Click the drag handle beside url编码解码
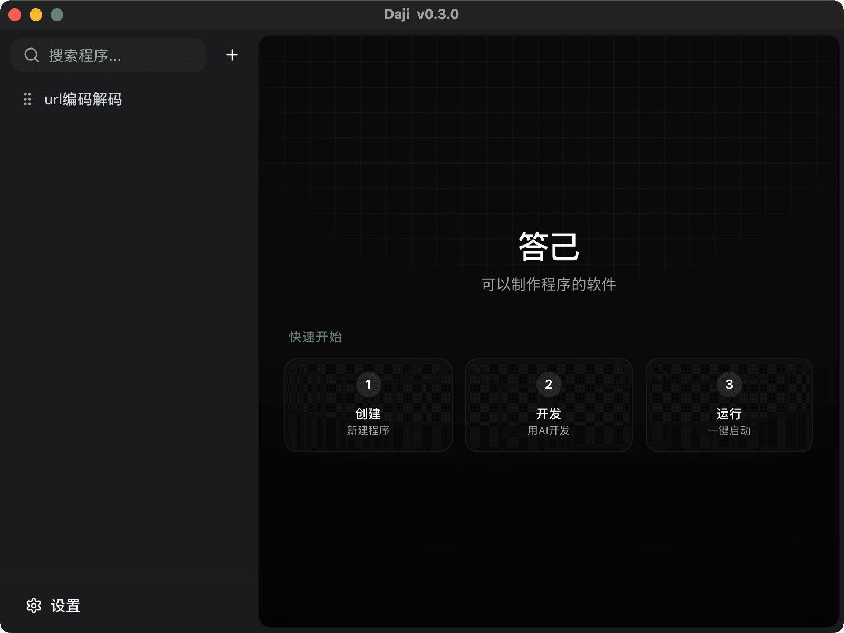 (x=27, y=99)
